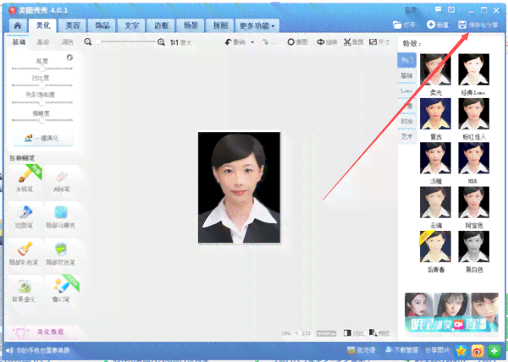This screenshot has height=362, width=508.
Task: Select the eraser brush tool
Action: [x=62, y=181]
